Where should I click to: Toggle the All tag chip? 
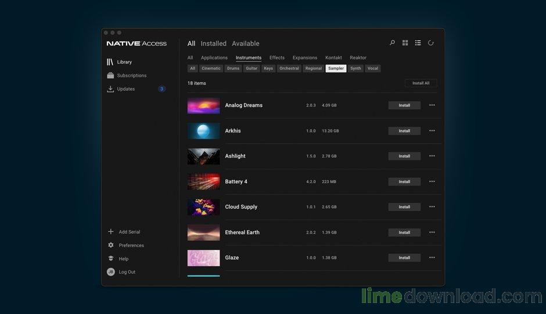pos(193,68)
